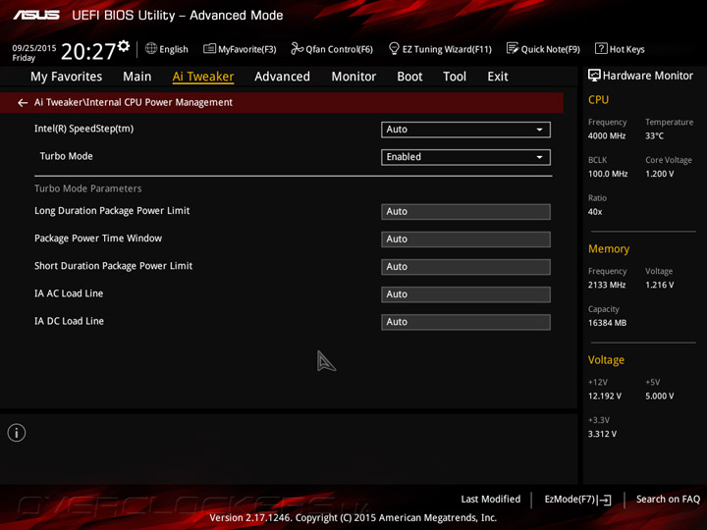Click the Hot Keys question mark icon

coord(601,48)
